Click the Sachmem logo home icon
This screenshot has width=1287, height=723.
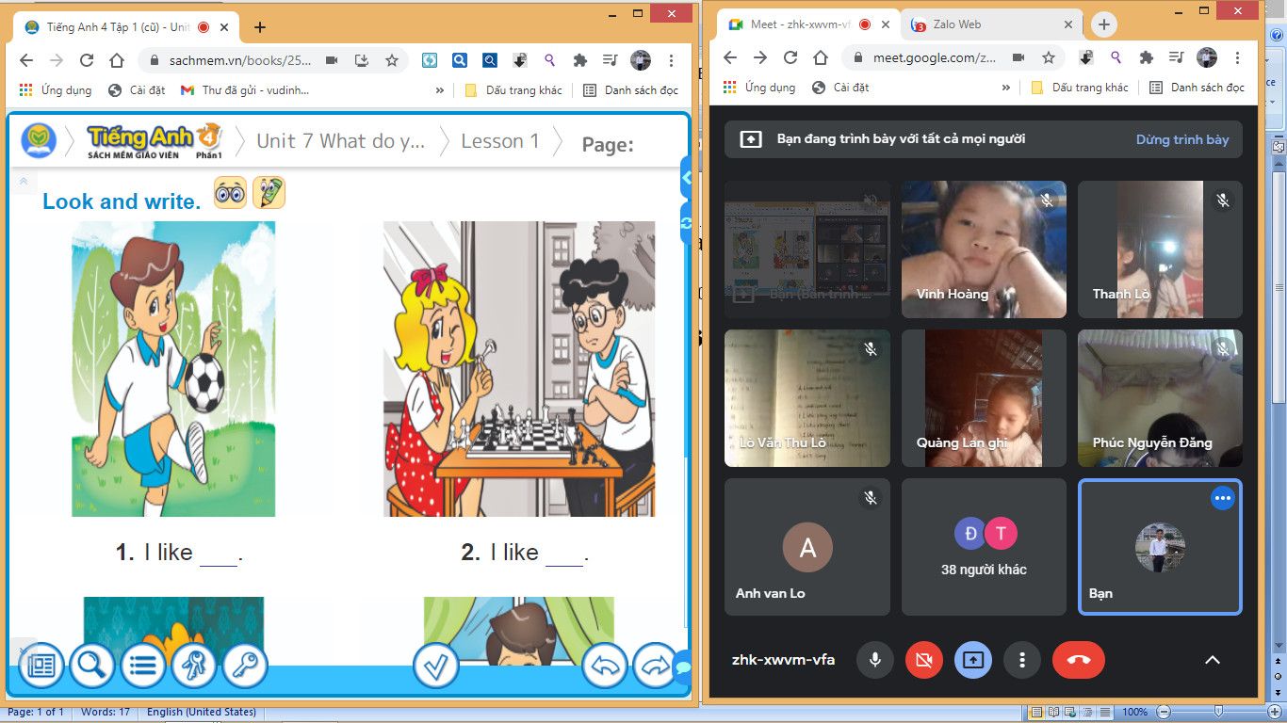[40, 141]
